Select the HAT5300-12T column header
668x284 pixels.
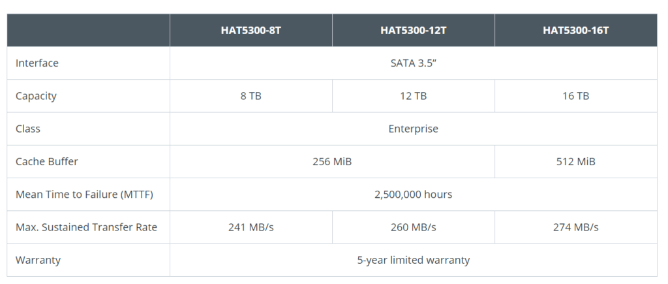pos(413,30)
